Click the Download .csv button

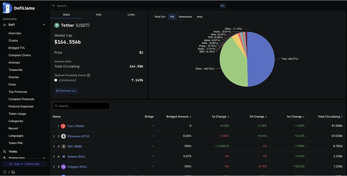[x=66, y=91]
